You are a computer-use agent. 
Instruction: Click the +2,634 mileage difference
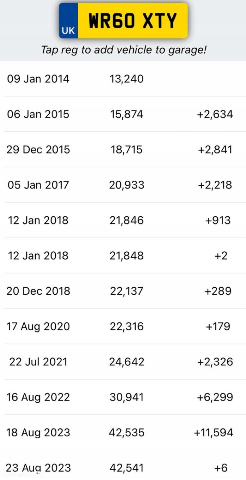(215, 114)
